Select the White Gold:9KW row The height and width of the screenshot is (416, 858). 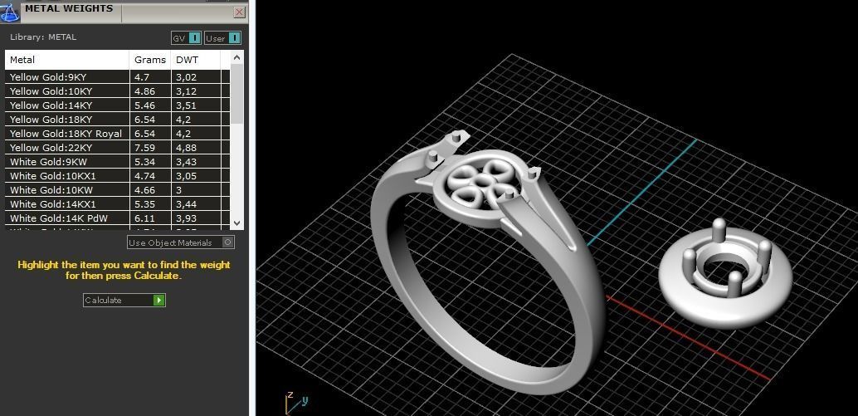point(118,162)
